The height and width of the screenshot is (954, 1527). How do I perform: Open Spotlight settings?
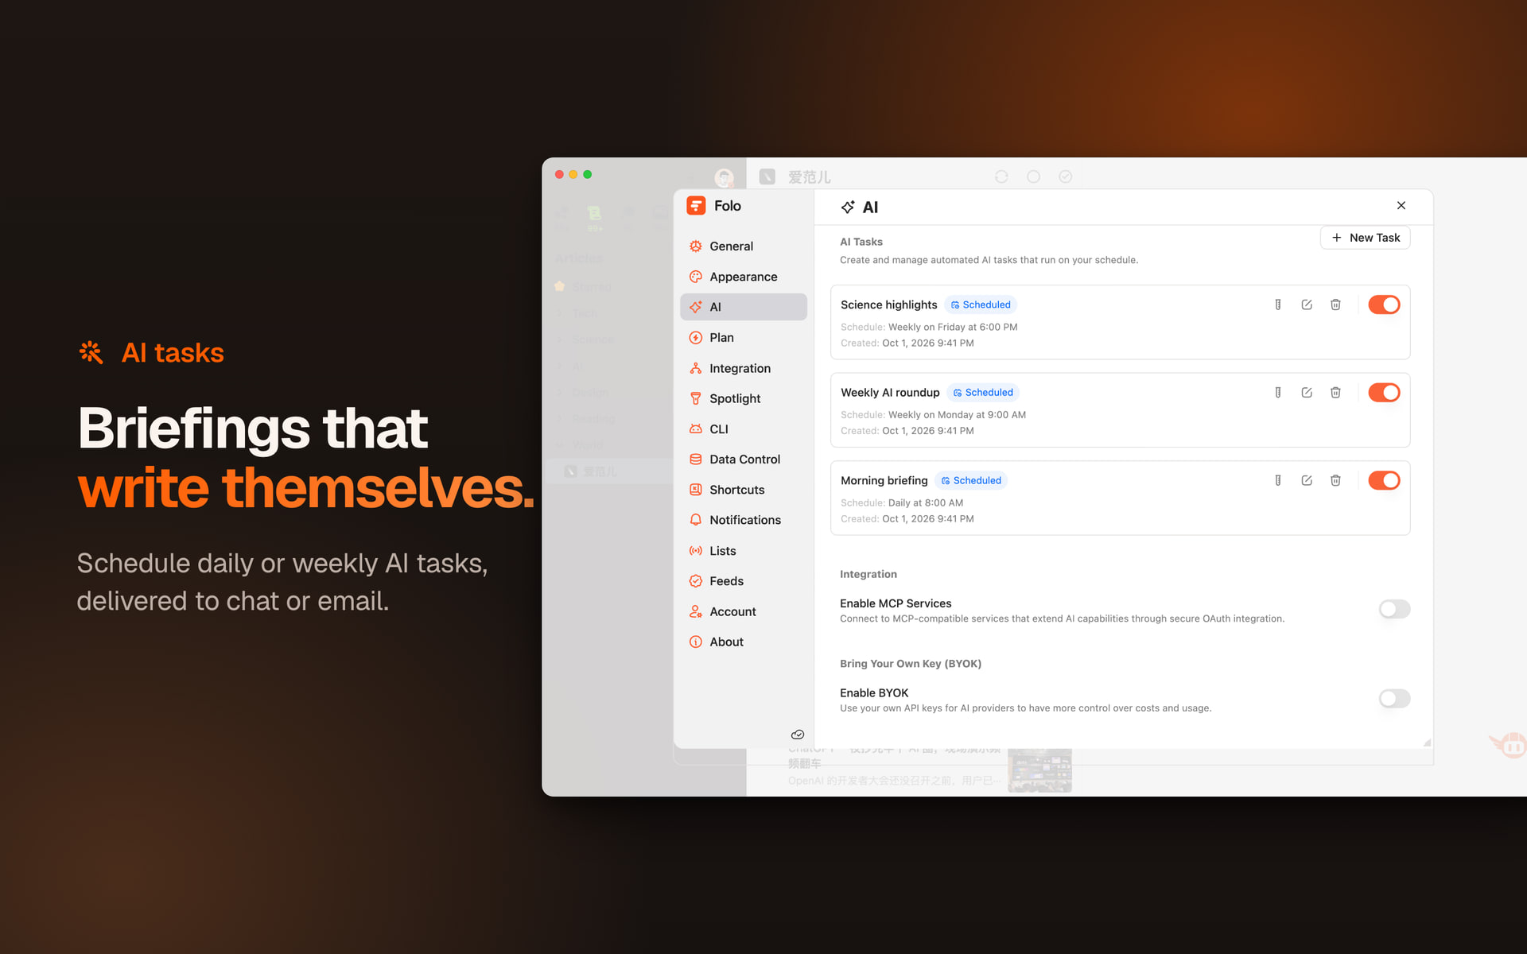[743, 398]
